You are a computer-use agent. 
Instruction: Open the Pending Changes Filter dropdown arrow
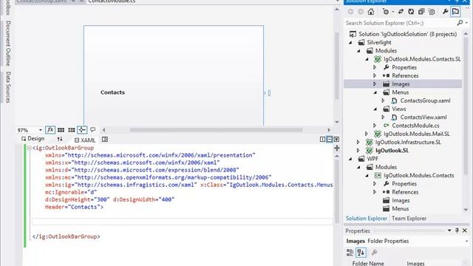[x=392, y=12]
